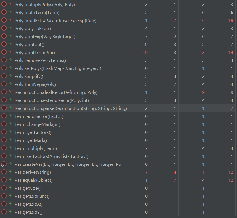Click the static method icon beside Var.createVar
The height and width of the screenshot is (218, 237).
pos(4,164)
